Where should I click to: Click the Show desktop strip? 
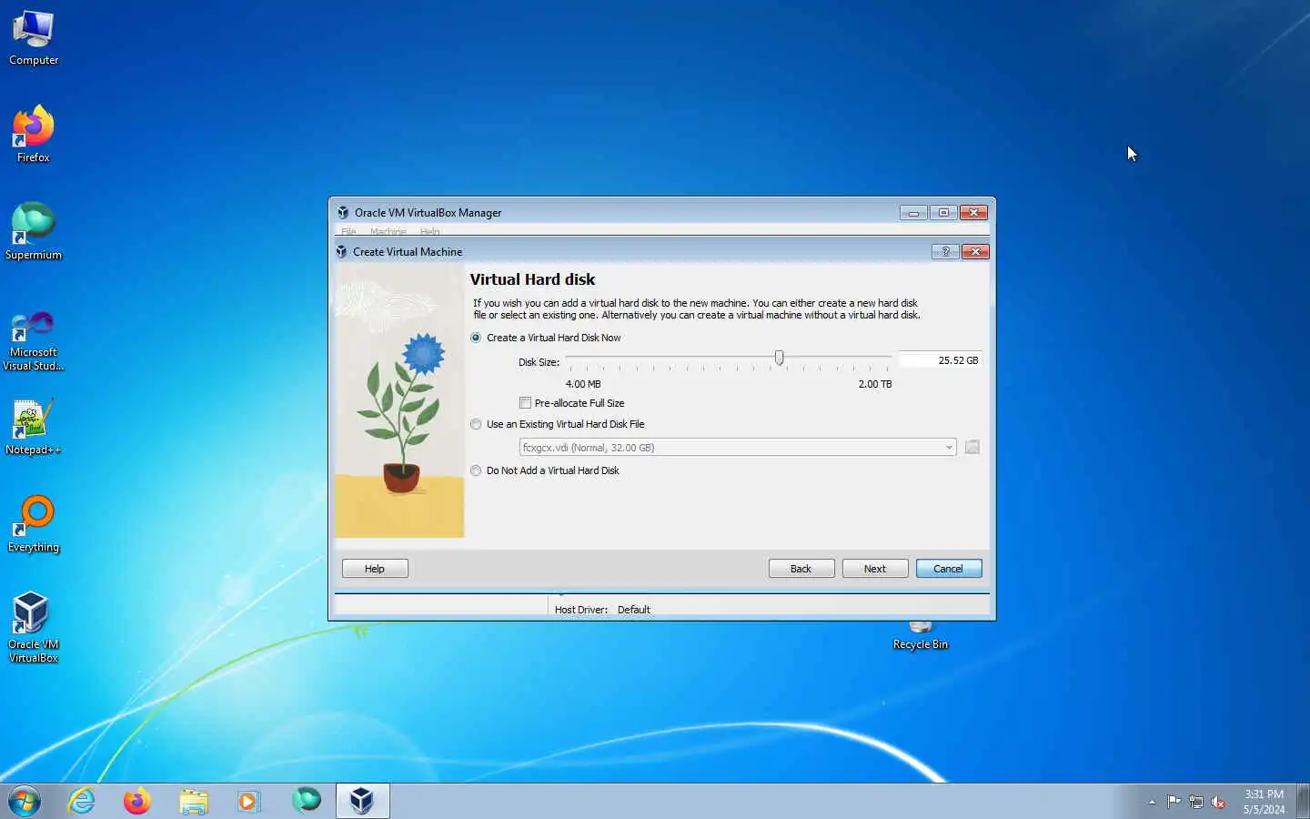[1303, 802]
